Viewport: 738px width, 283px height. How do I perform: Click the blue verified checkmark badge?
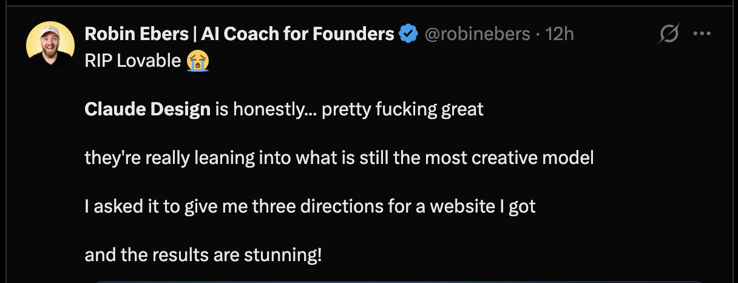(408, 34)
